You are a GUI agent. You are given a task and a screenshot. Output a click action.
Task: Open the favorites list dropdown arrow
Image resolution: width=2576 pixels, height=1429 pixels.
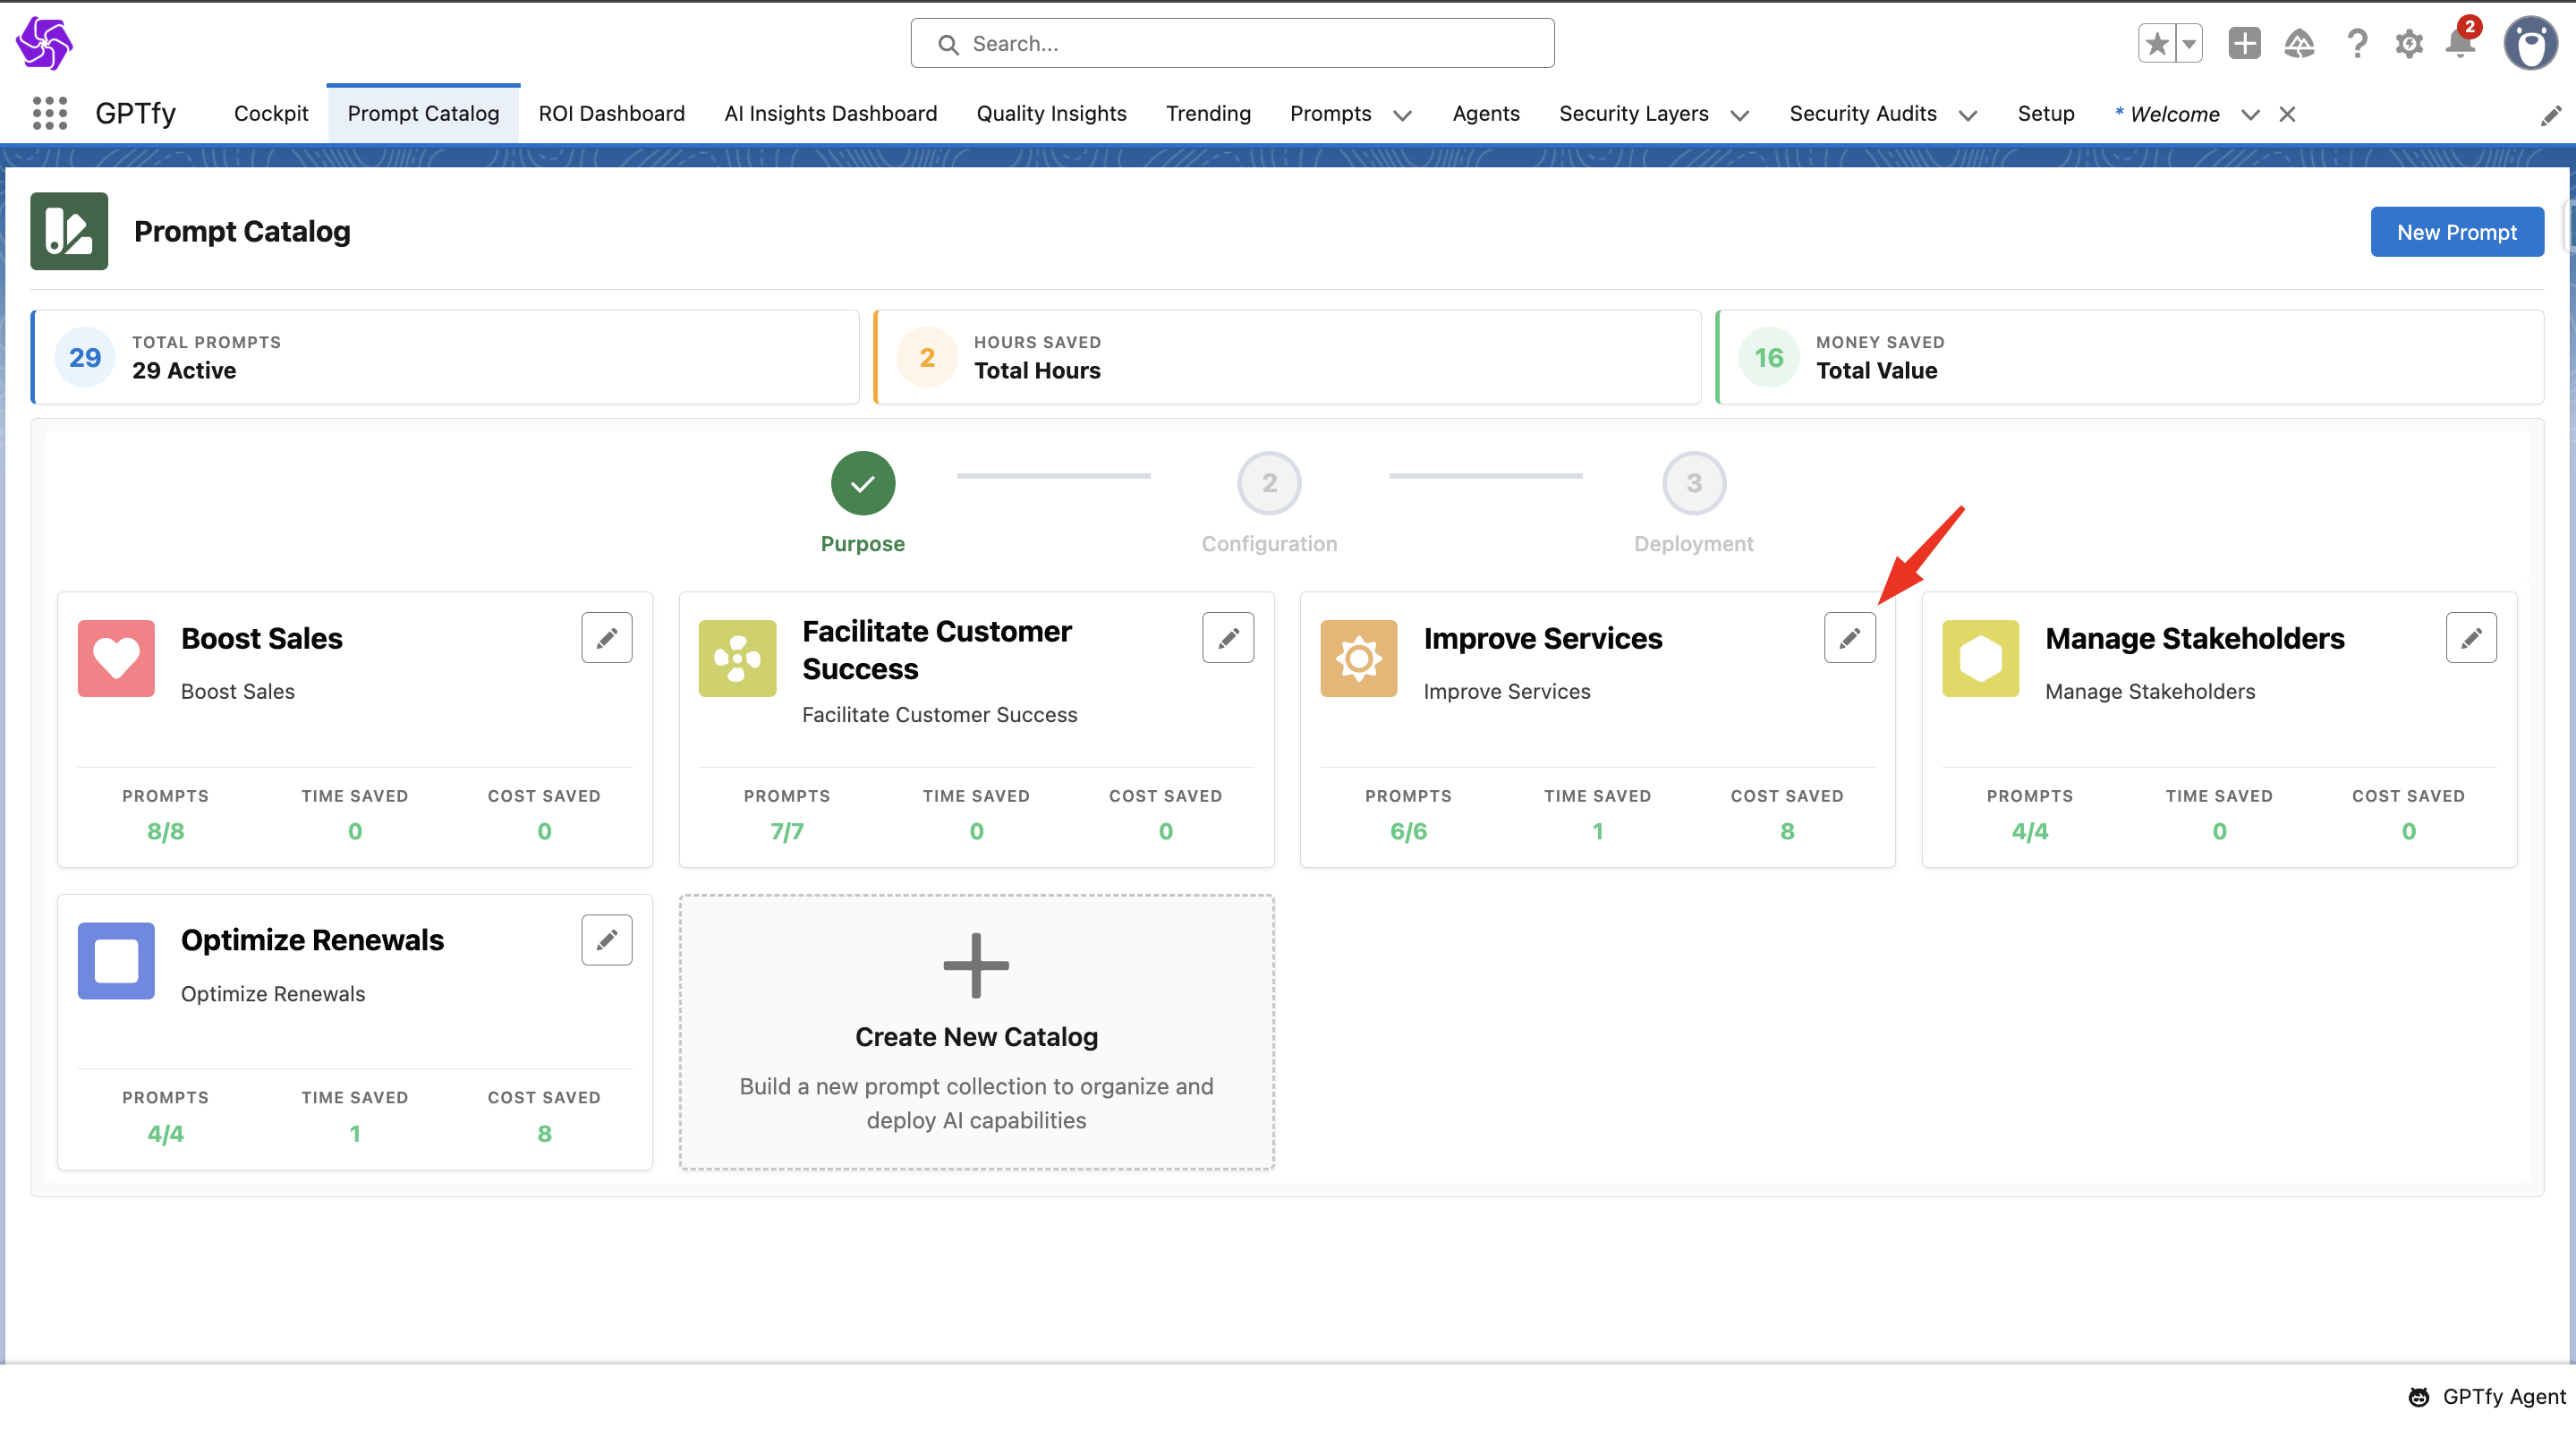point(2189,44)
